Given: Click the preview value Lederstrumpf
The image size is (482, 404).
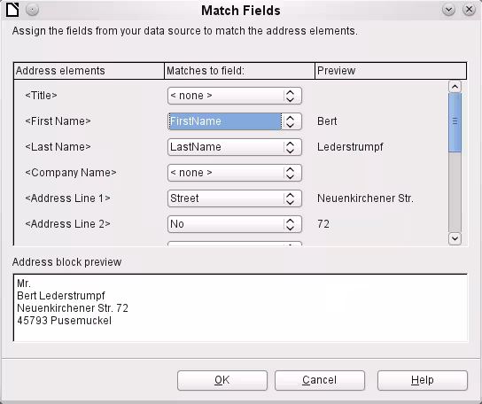Looking at the screenshot, I should point(350,147).
